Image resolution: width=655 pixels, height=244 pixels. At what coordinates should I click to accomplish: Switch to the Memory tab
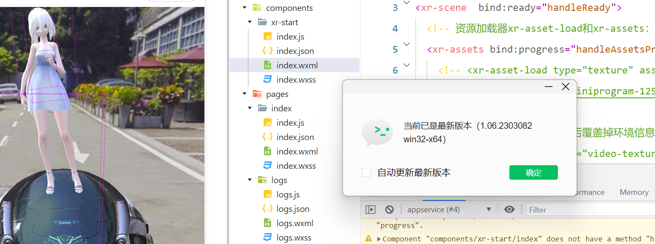[634, 192]
